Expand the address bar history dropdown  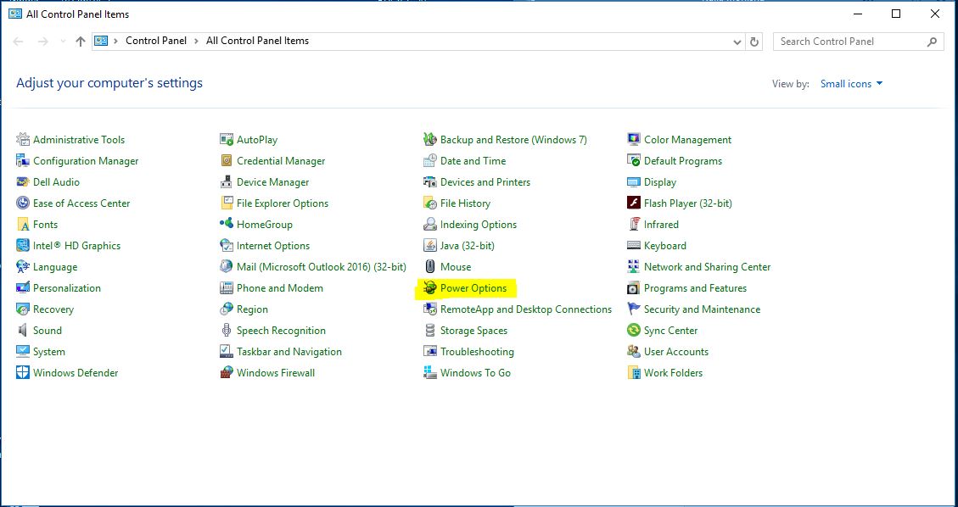[x=737, y=41]
